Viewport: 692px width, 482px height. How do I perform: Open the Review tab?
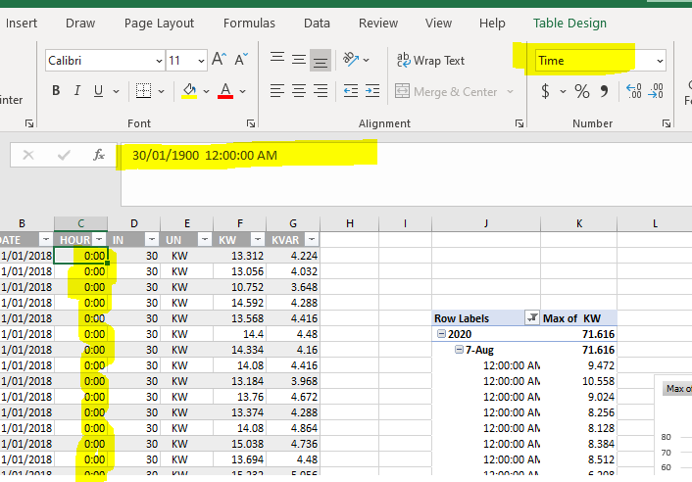378,23
